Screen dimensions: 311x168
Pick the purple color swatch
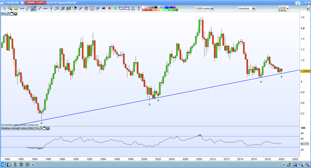tap(174, 7)
